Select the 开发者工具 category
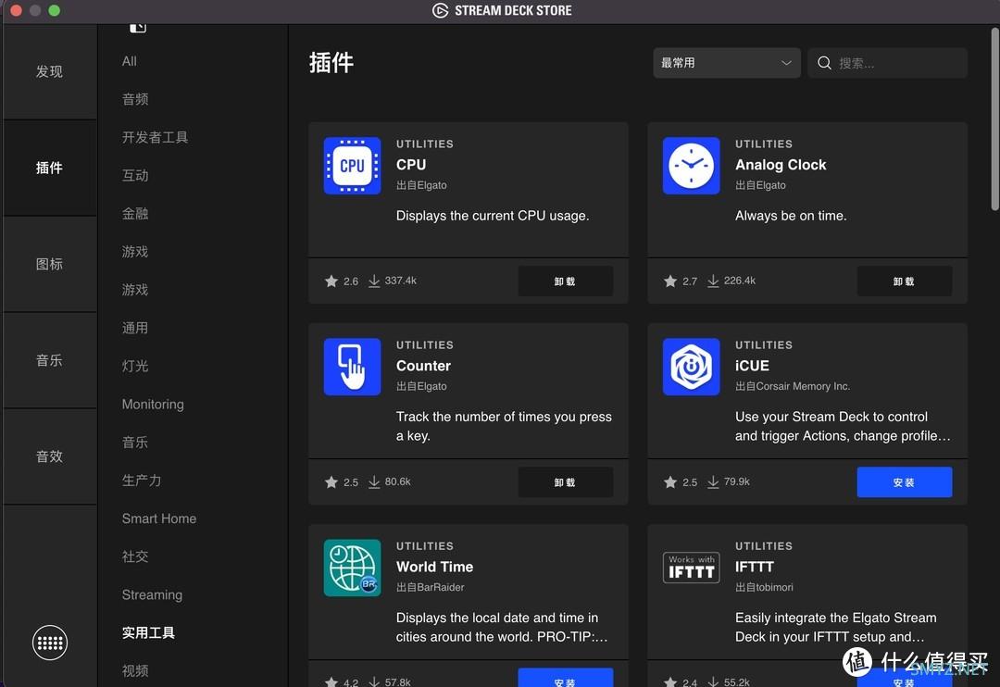The height and width of the screenshot is (687, 1000). coord(155,137)
